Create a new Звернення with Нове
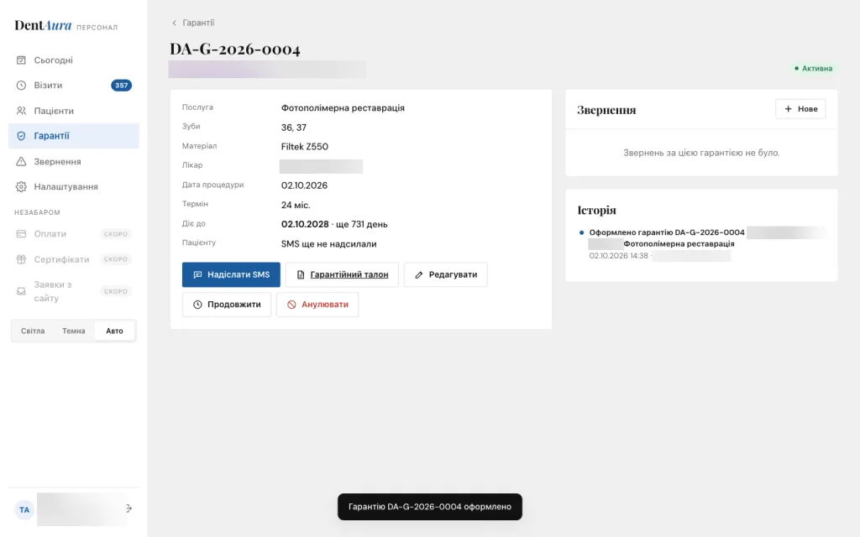Viewport: 860px width, 537px height. (x=800, y=109)
